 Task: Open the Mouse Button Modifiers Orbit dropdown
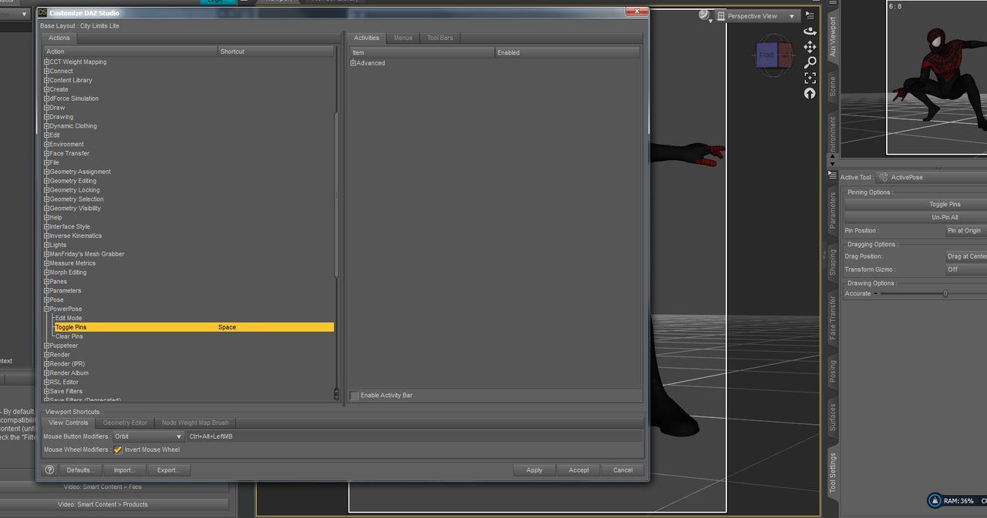tap(148, 436)
